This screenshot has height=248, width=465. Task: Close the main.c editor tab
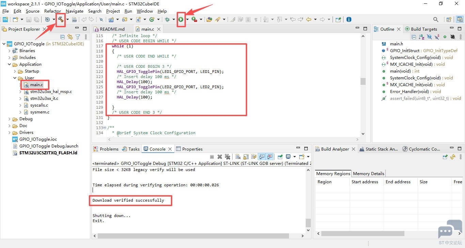[159, 29]
